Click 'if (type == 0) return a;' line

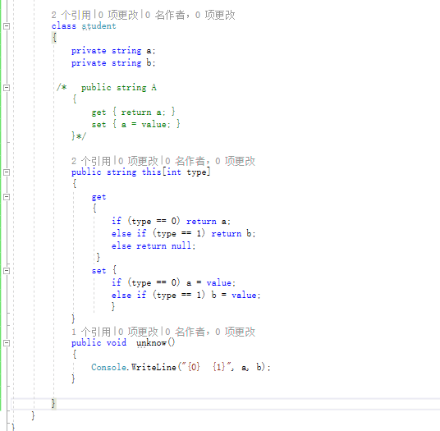pos(171,222)
